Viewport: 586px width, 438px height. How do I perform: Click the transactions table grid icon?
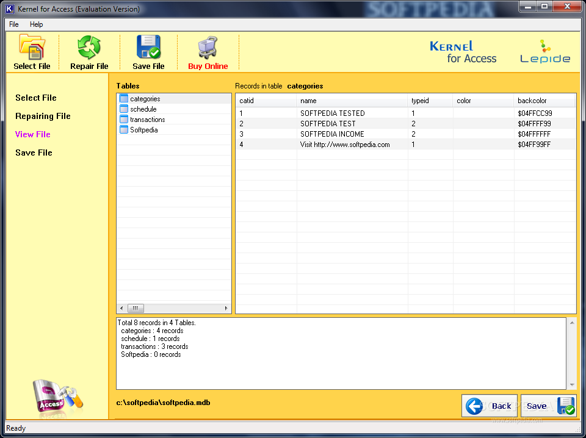(124, 120)
